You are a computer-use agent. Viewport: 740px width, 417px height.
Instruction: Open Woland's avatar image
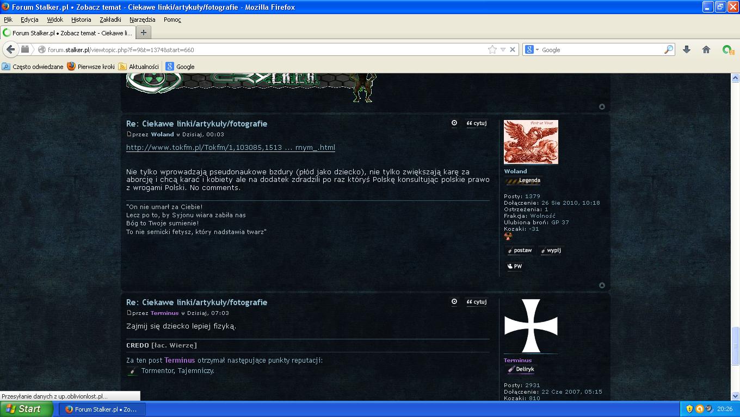(x=531, y=142)
